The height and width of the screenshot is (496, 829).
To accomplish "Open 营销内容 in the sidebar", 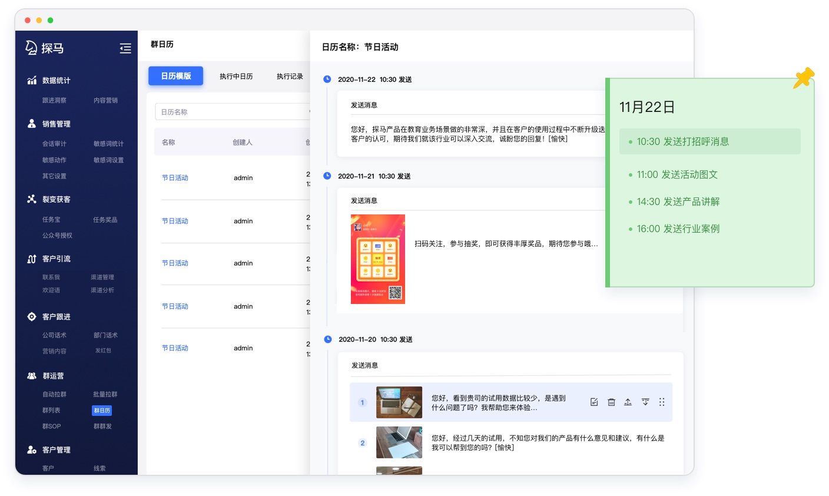I will coord(54,351).
